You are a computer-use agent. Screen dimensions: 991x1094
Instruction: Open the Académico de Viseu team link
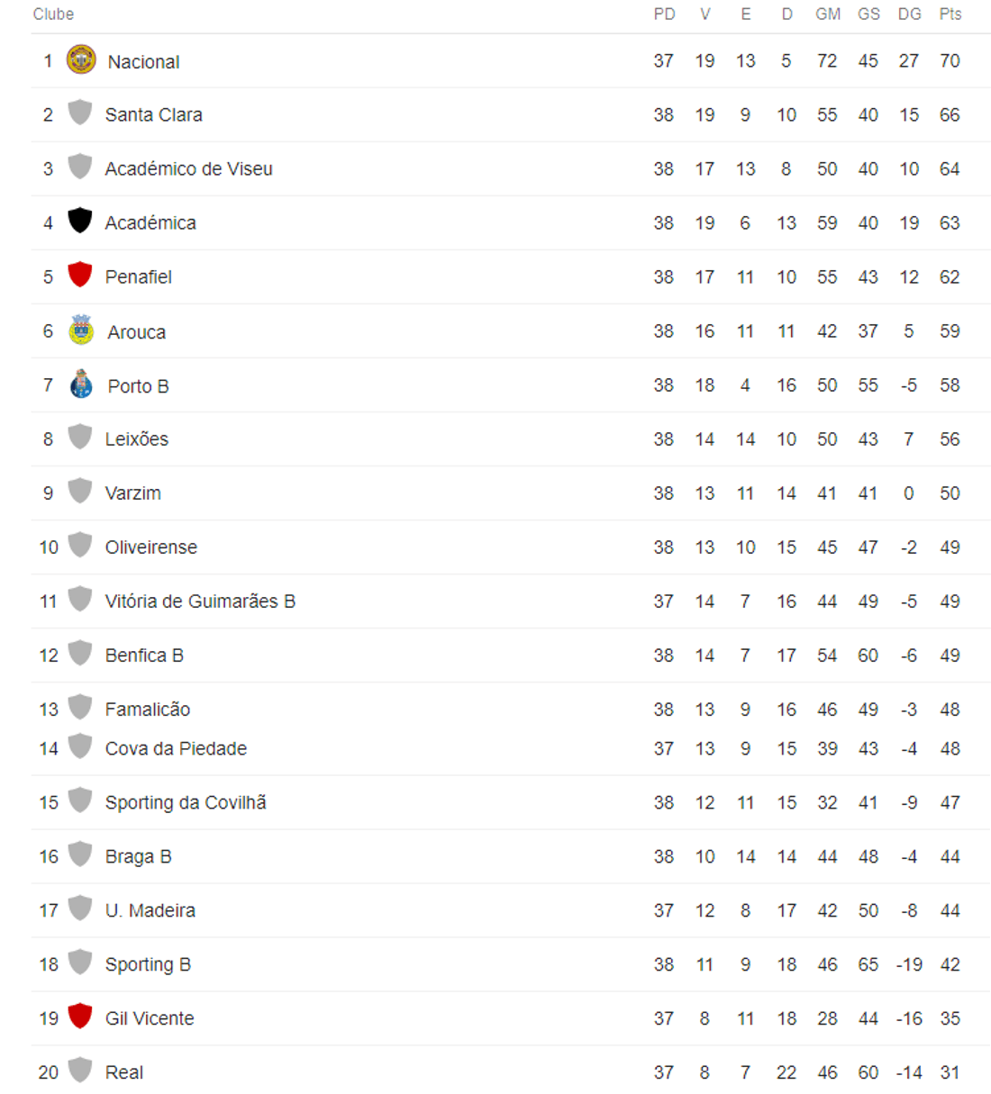[188, 169]
